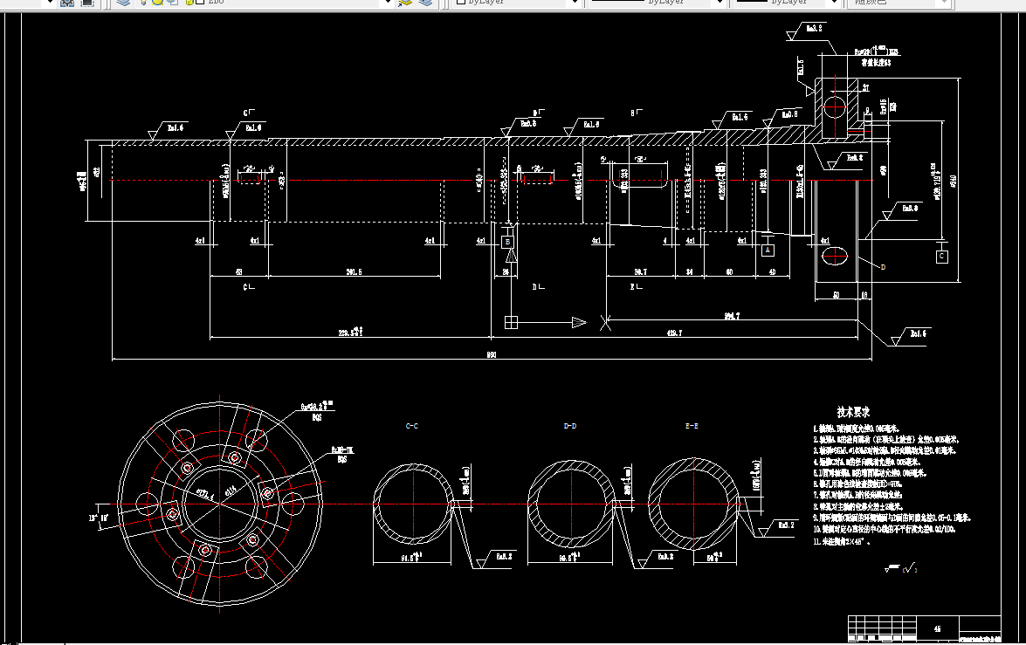Select technical requirement line 11 text
Image resolution: width=1026 pixels, height=645 pixels.
(x=842, y=542)
